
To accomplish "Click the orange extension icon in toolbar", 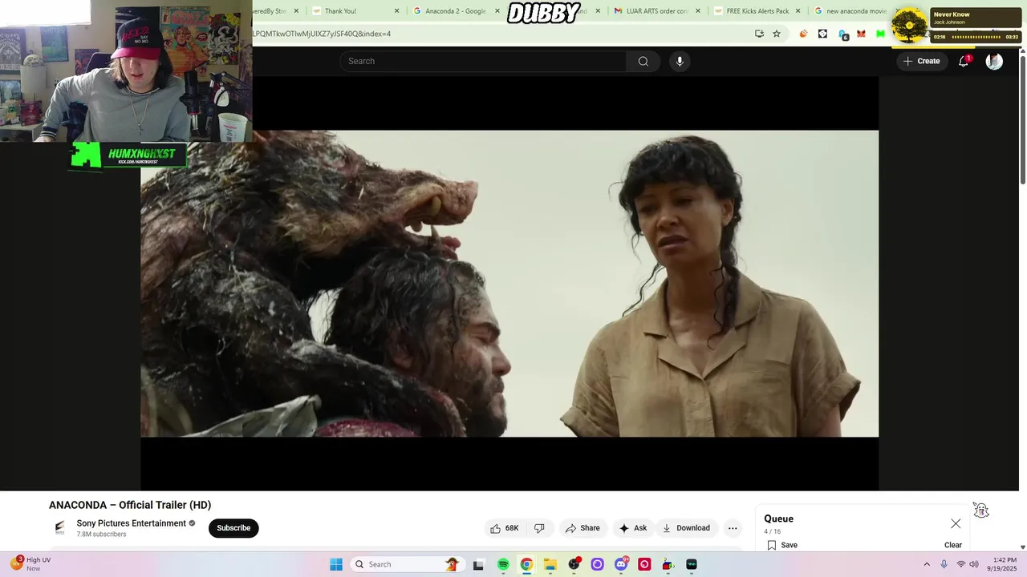I will [x=803, y=34].
